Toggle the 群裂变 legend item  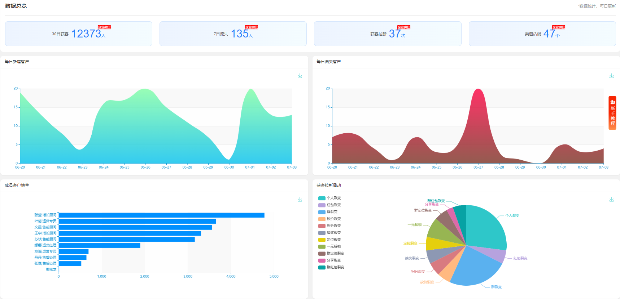click(x=328, y=212)
